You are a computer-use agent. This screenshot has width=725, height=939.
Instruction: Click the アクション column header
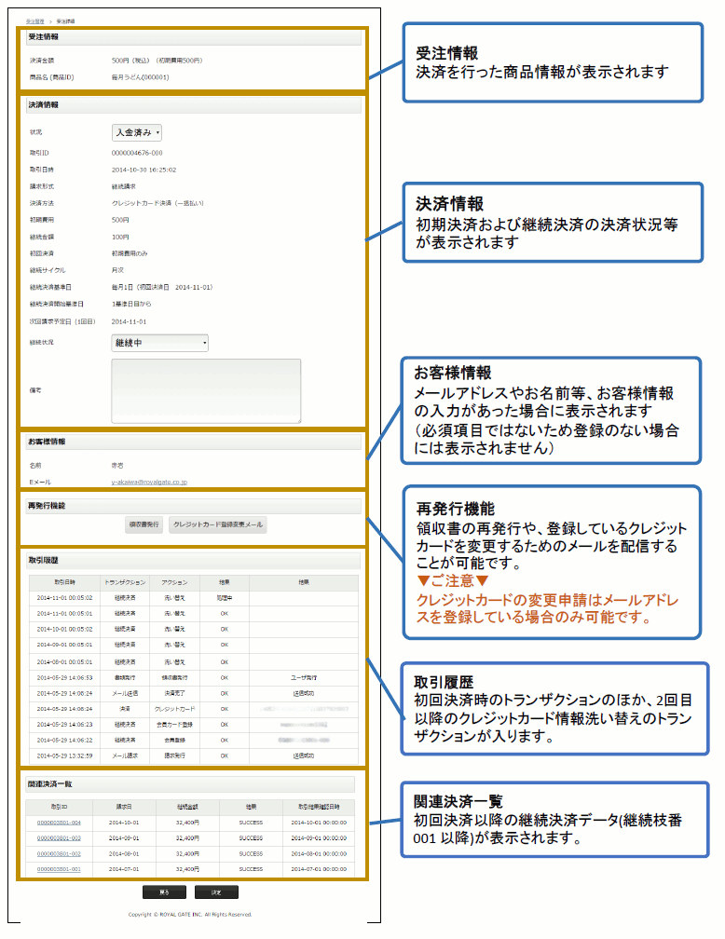coord(174,582)
